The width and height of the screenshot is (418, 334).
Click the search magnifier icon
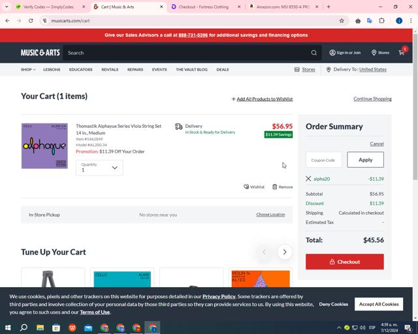[313, 53]
